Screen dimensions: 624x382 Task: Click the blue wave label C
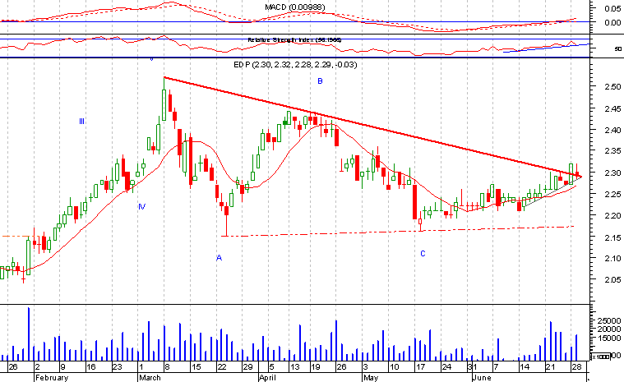click(423, 254)
